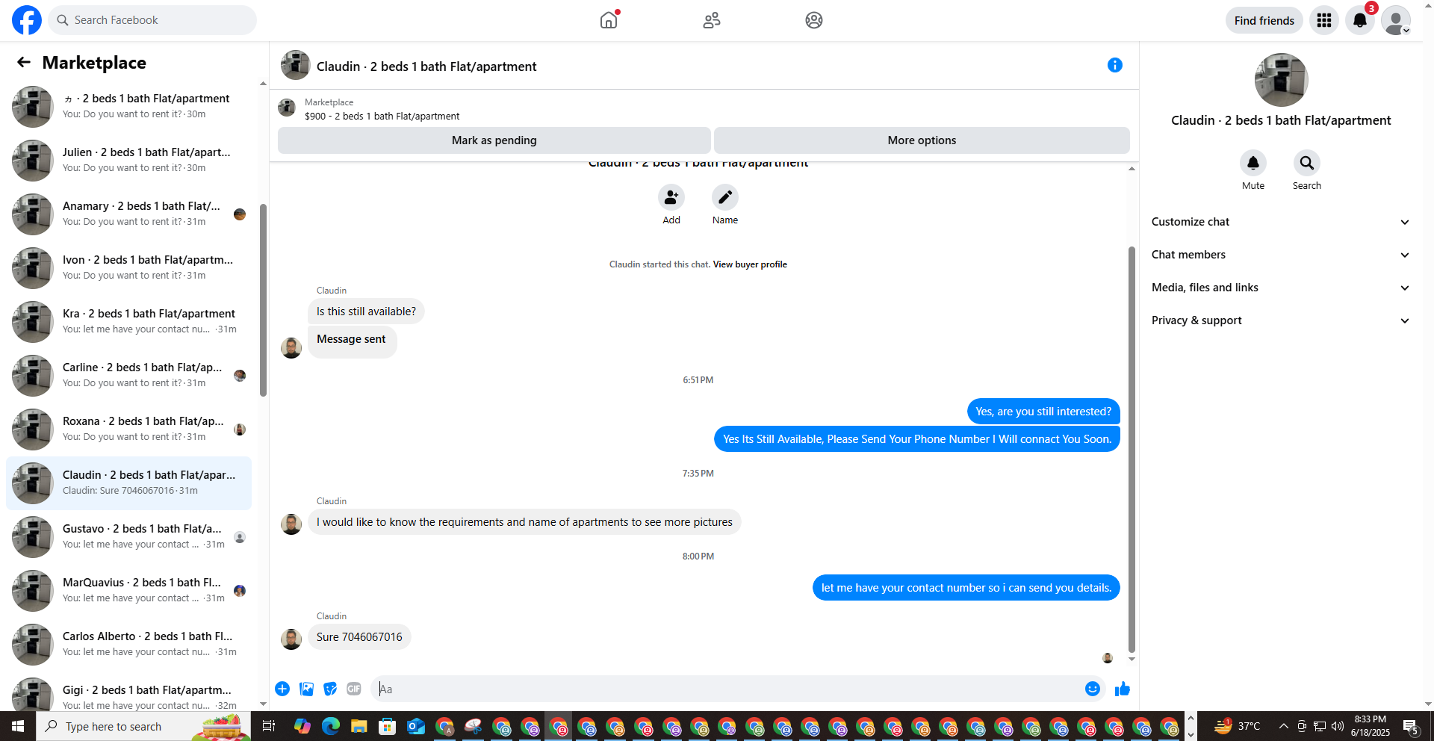Open the Windows Action Center notifications
The image size is (1434, 741).
click(x=1411, y=726)
